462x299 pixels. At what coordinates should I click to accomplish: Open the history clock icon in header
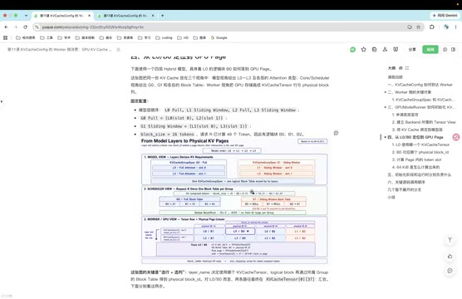pyautogui.click(x=445, y=50)
